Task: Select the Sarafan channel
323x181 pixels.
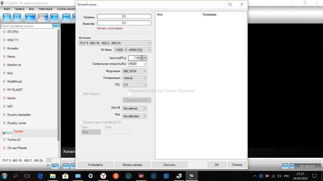Action: [x=18, y=132]
